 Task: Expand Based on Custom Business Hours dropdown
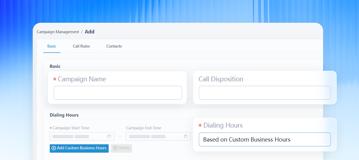click(x=265, y=139)
